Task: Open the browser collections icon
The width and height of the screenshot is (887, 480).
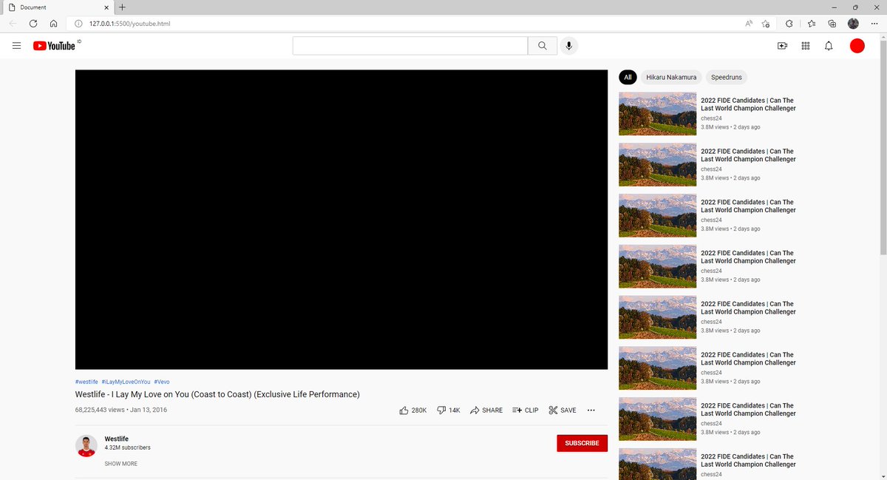Action: pos(832,24)
